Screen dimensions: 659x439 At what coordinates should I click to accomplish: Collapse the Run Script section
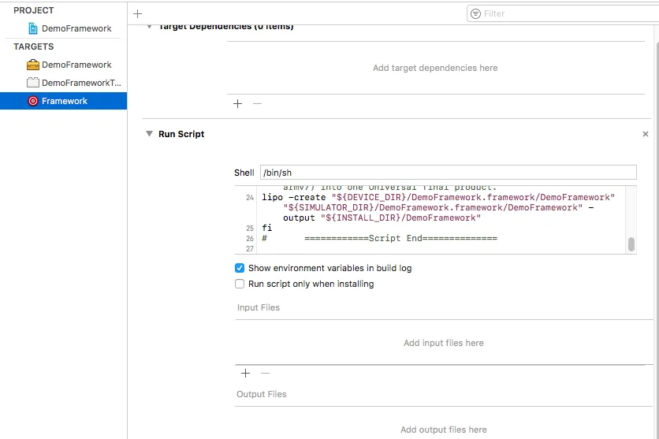(x=149, y=134)
